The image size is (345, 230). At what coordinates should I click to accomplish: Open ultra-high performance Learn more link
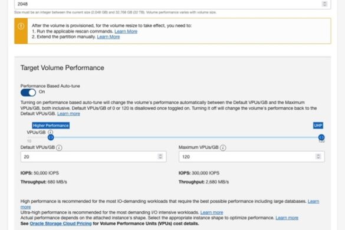pos(212,213)
